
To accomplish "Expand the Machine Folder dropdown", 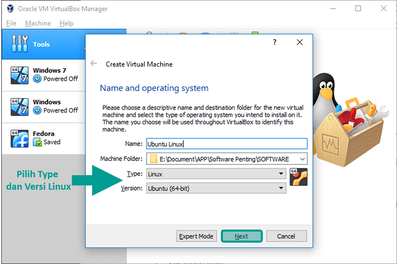I will coord(302,159).
